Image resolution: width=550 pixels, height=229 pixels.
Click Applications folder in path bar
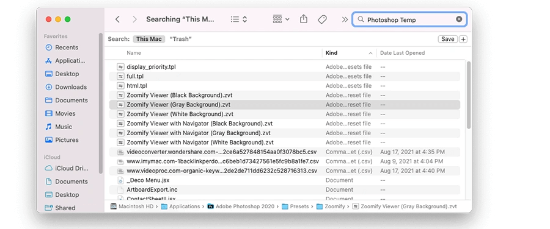[180, 206]
